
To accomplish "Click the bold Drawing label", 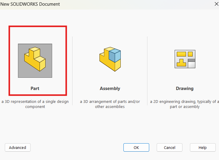I will click(x=185, y=89).
